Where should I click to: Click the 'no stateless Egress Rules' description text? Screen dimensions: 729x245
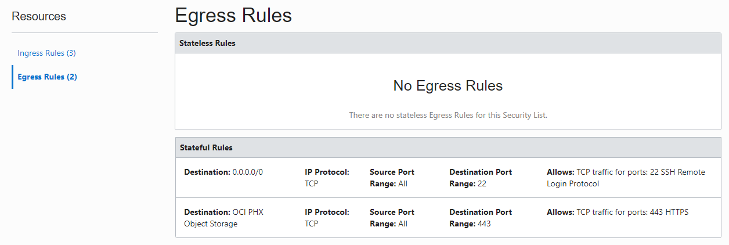click(448, 115)
